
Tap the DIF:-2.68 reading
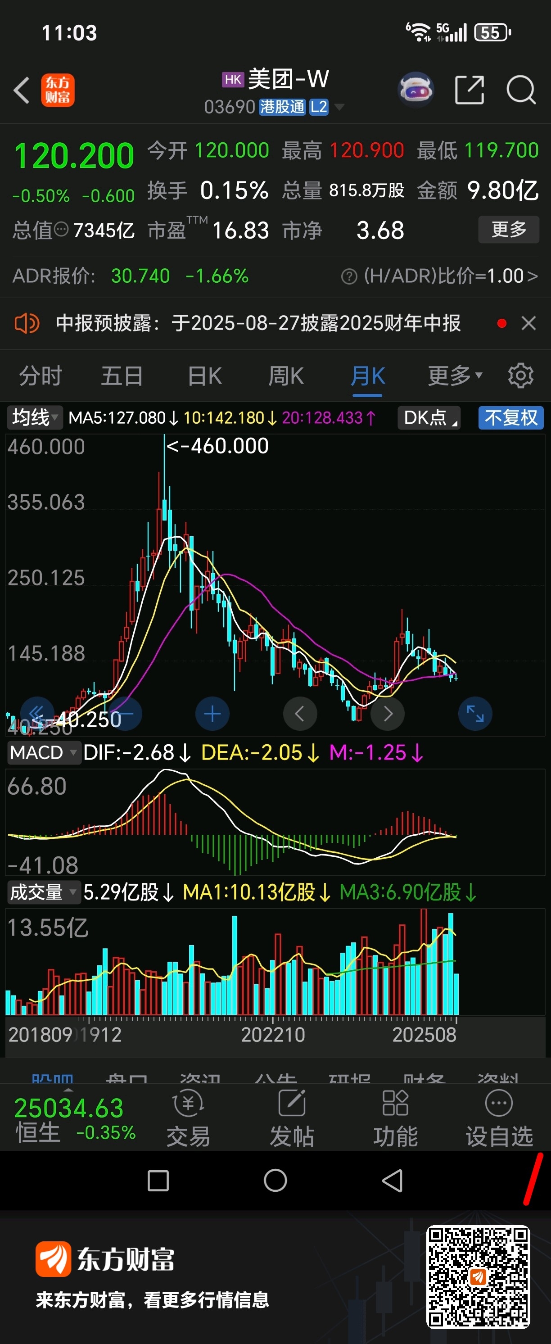[x=137, y=752]
